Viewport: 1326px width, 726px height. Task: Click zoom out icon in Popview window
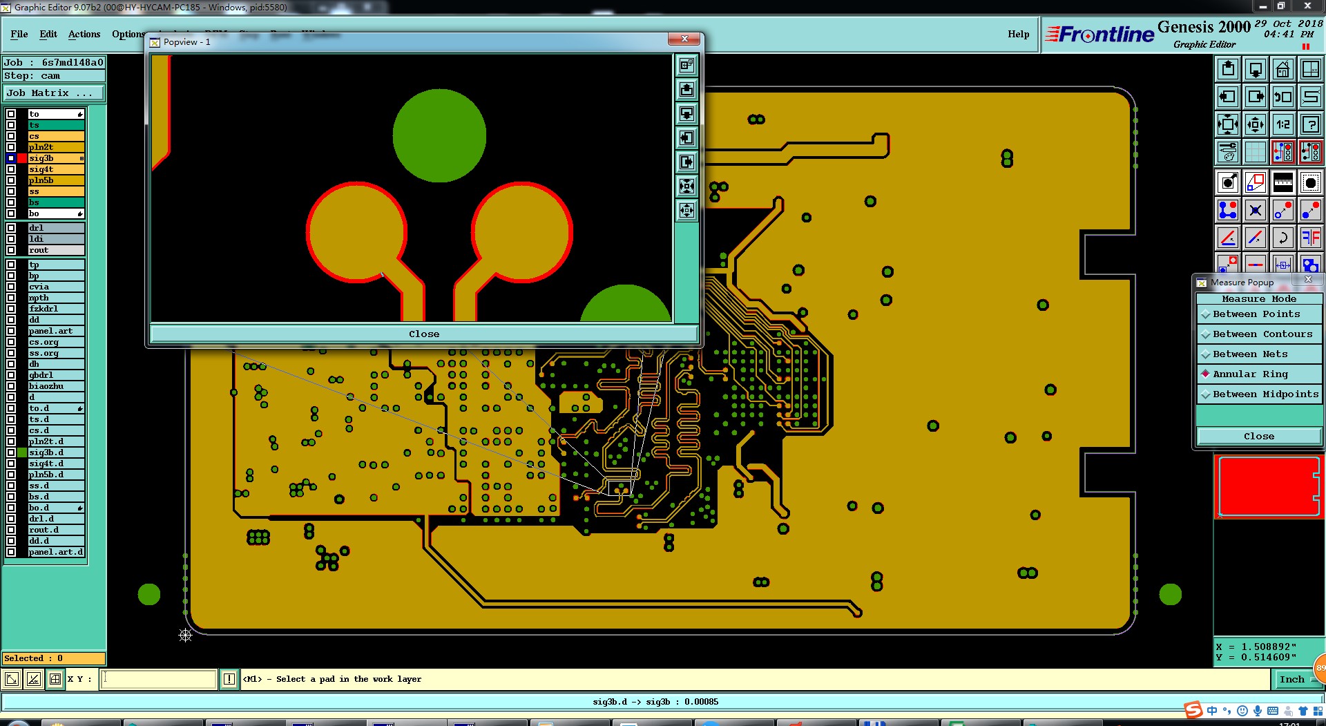click(686, 210)
